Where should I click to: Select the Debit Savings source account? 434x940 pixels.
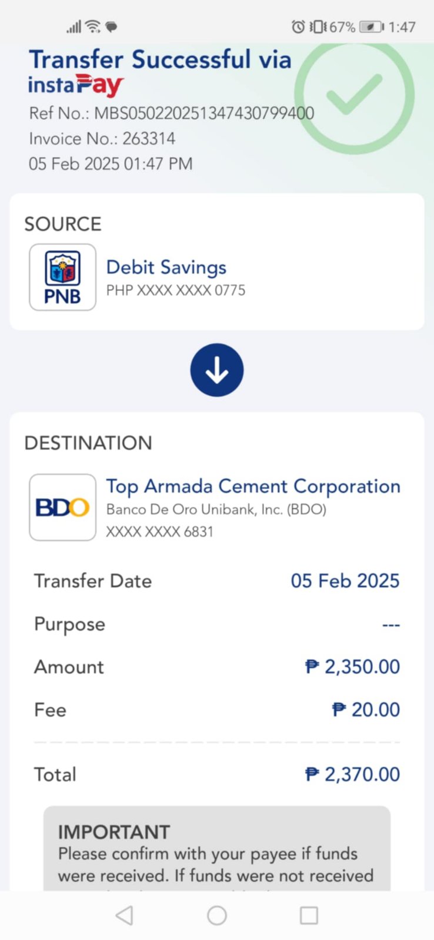[166, 267]
